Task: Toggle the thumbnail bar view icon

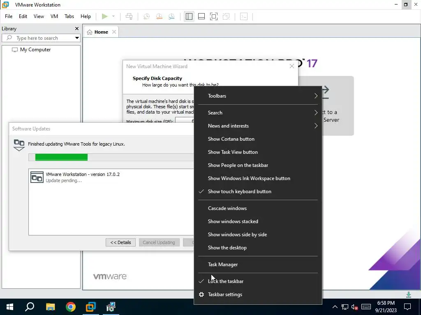Action: tap(201, 16)
